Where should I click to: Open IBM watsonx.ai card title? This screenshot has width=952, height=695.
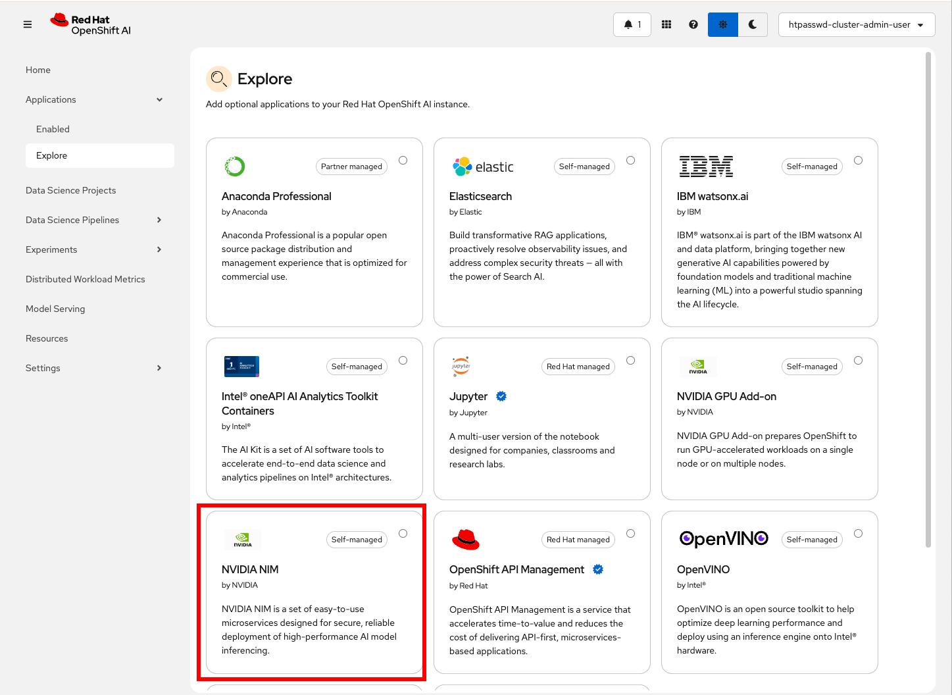pyautogui.click(x=713, y=196)
